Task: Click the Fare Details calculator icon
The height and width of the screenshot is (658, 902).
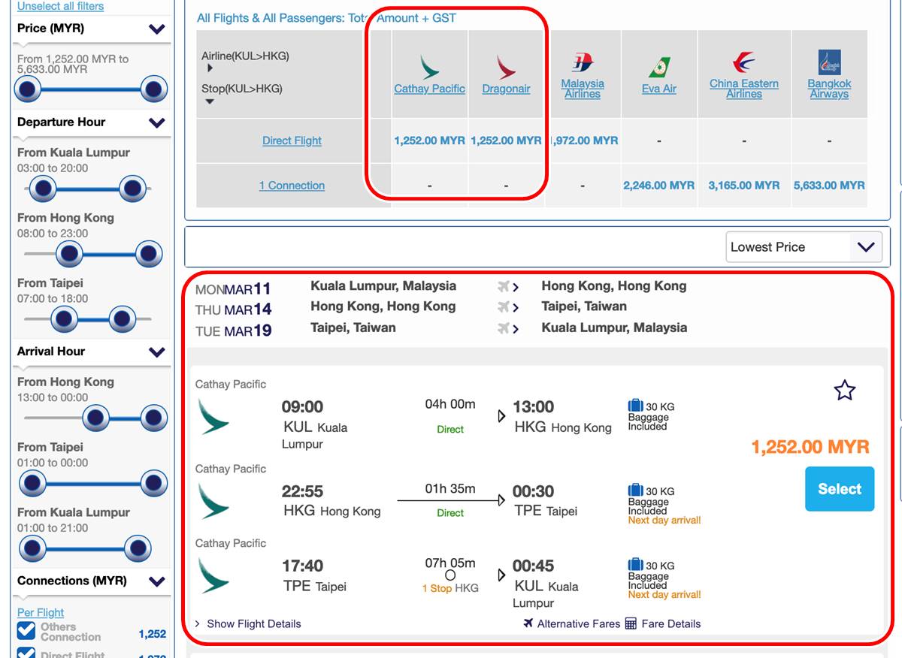Action: [x=631, y=623]
